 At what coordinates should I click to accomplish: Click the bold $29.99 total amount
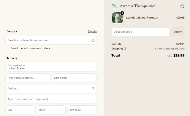179,55
